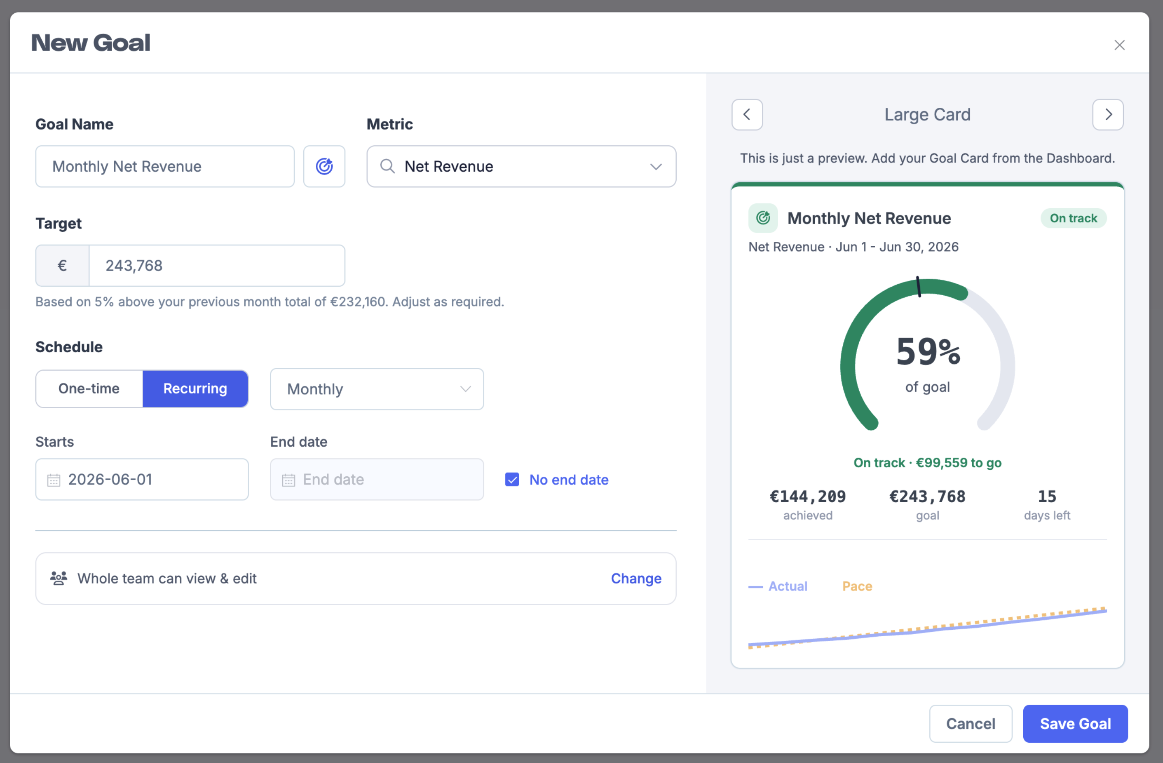Close the New Goal dialog

(1119, 45)
